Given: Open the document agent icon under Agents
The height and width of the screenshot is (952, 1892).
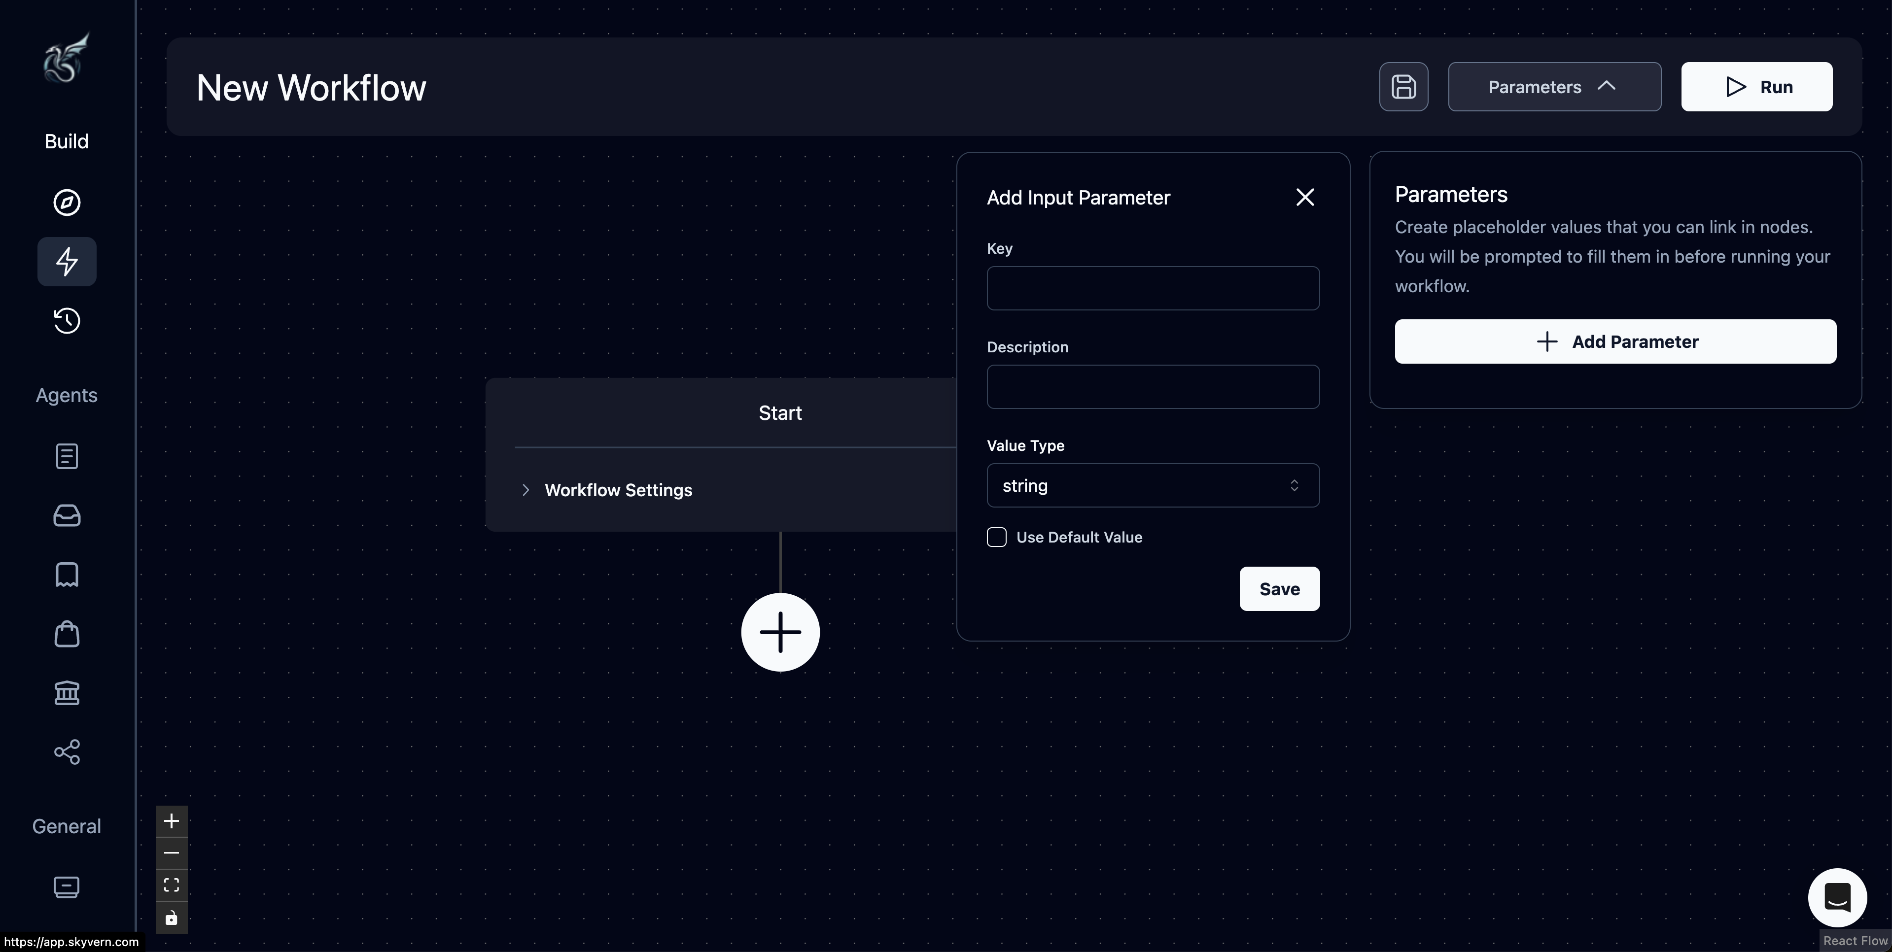Looking at the screenshot, I should (66, 456).
